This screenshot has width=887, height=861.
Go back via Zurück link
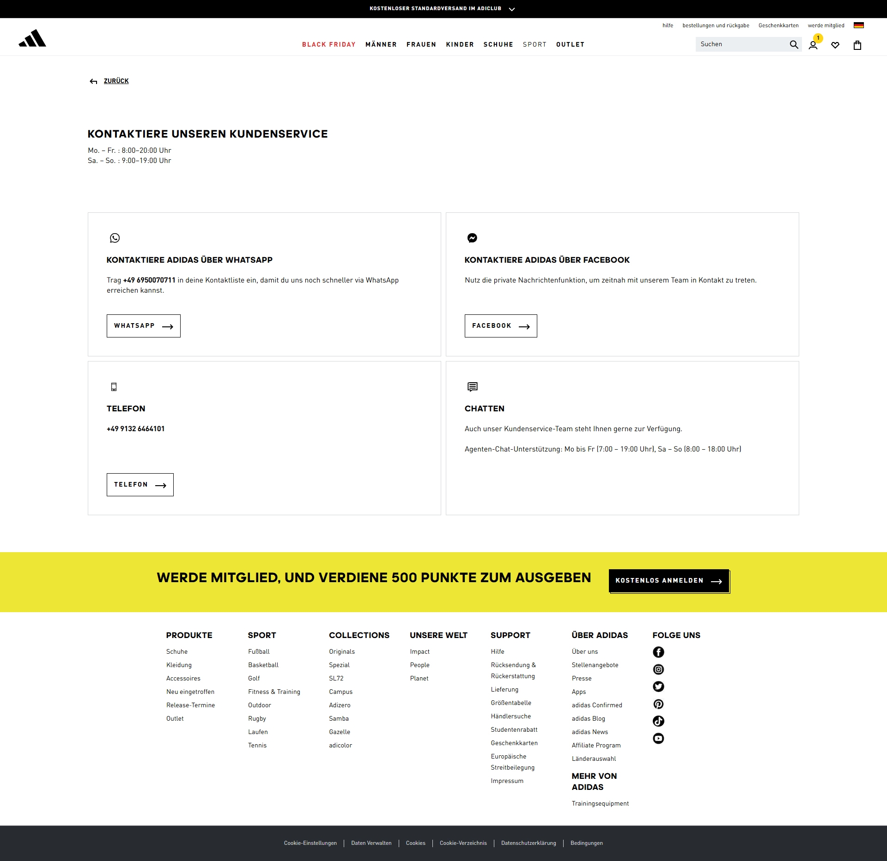tap(116, 81)
